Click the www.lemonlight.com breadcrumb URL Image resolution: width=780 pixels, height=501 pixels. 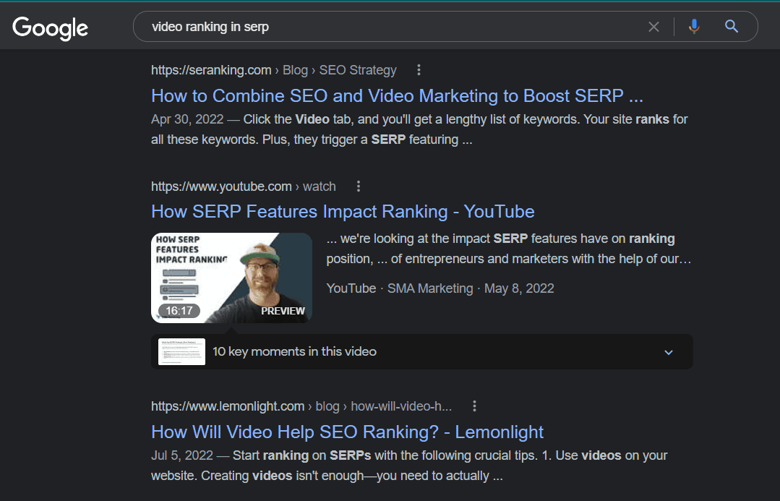301,406
